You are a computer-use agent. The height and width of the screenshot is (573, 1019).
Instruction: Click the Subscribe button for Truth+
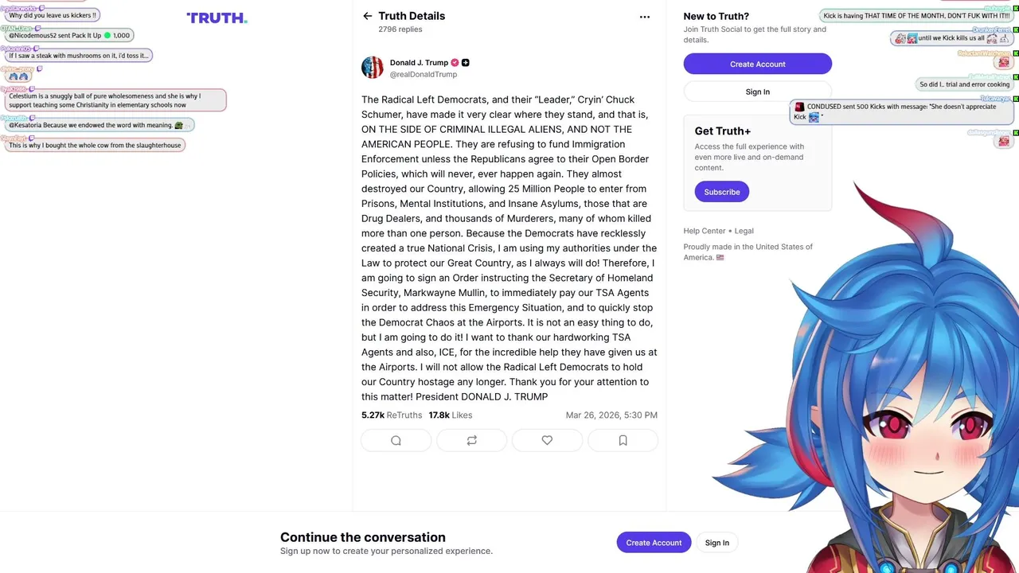tap(721, 192)
